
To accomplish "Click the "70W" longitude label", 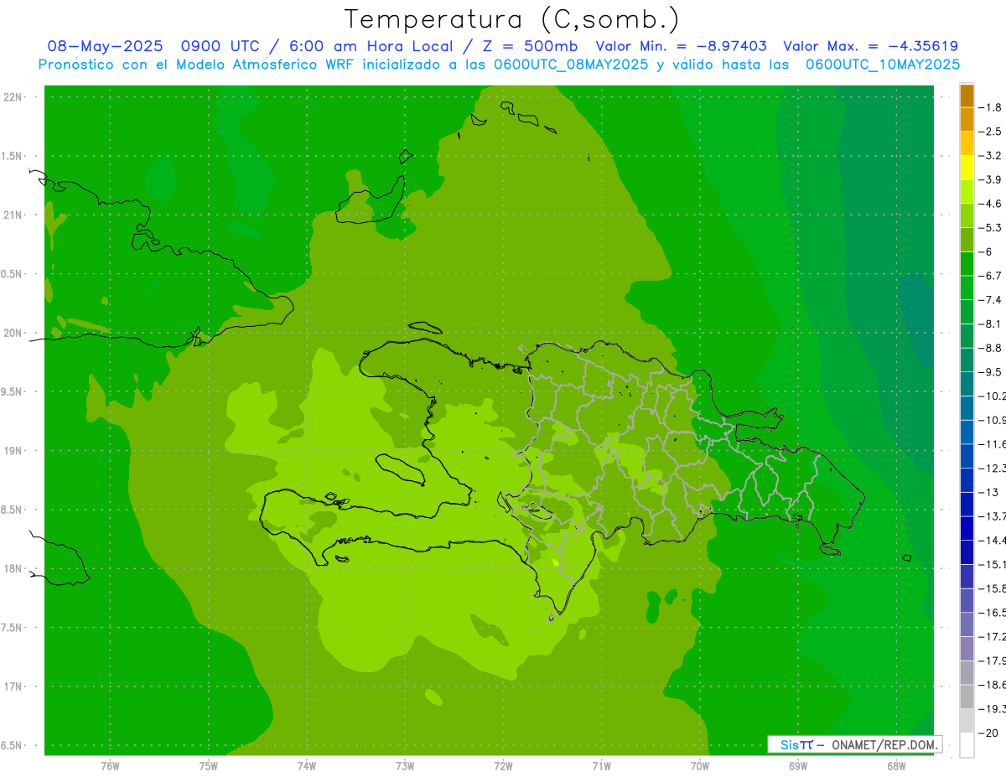I will 700,766.
